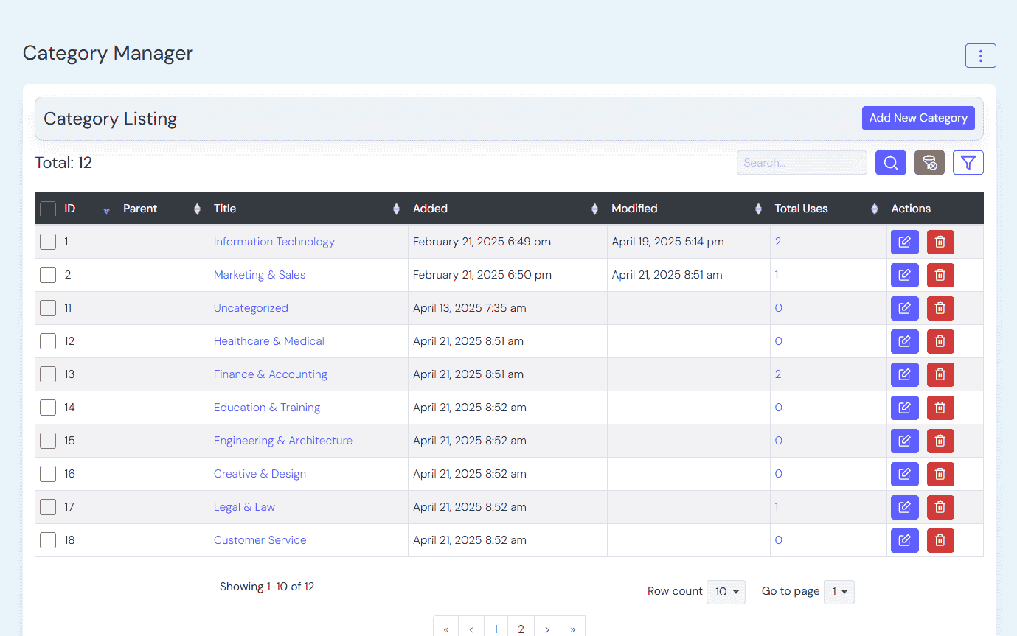The height and width of the screenshot is (636, 1017).
Task: Click the clear filter icon button
Action: pyautogui.click(x=929, y=163)
